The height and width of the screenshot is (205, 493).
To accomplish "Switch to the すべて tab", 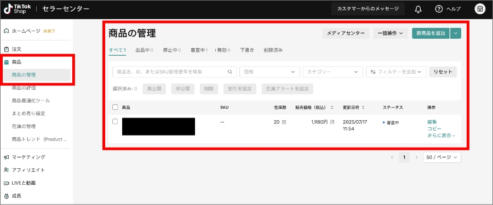I will tap(117, 50).
